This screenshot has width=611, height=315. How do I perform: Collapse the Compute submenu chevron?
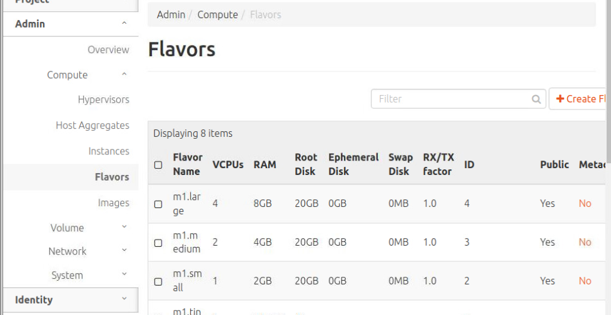pos(124,75)
